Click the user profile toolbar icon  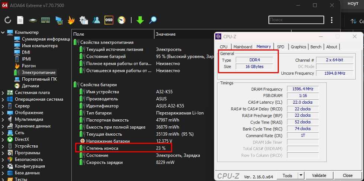click(96, 20)
